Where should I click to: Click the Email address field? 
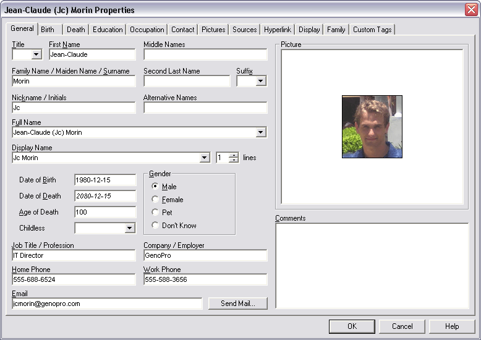[x=107, y=304]
